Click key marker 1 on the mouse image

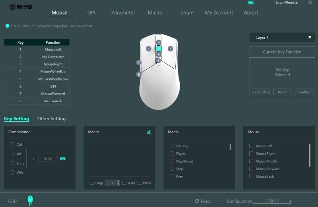[148, 49]
